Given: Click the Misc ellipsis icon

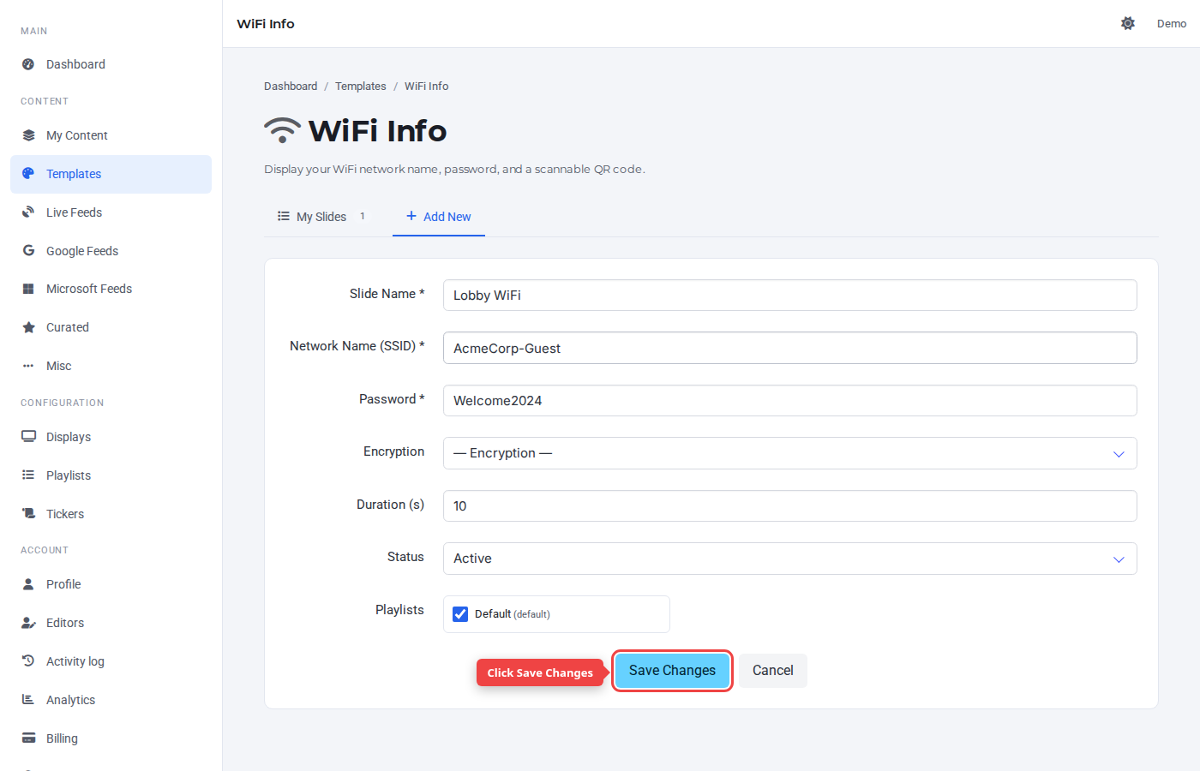Looking at the screenshot, I should pyautogui.click(x=28, y=366).
